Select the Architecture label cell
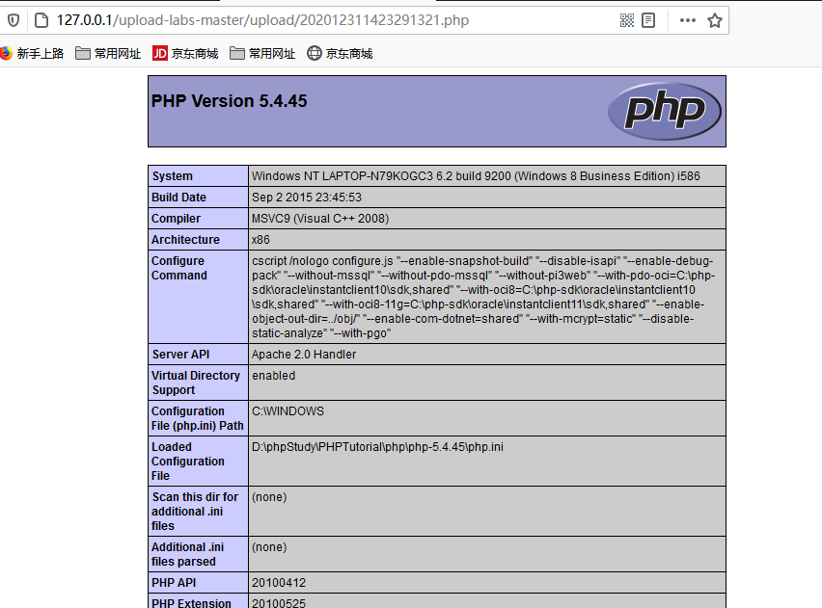This screenshot has height=608, width=822. click(x=198, y=239)
